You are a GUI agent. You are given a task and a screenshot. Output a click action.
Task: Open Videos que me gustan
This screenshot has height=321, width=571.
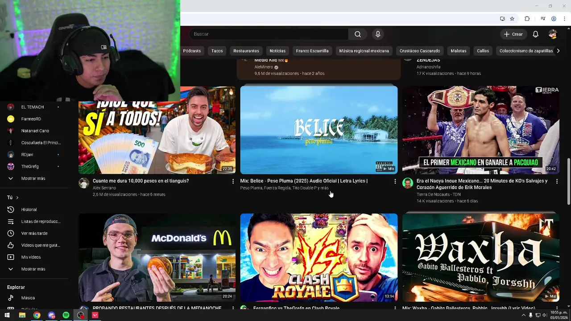pos(34,245)
